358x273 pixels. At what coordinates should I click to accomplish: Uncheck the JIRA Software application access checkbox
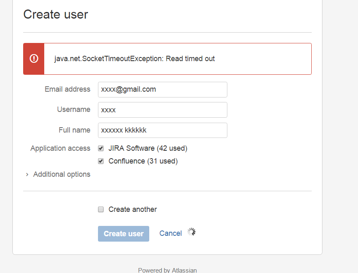click(x=100, y=148)
